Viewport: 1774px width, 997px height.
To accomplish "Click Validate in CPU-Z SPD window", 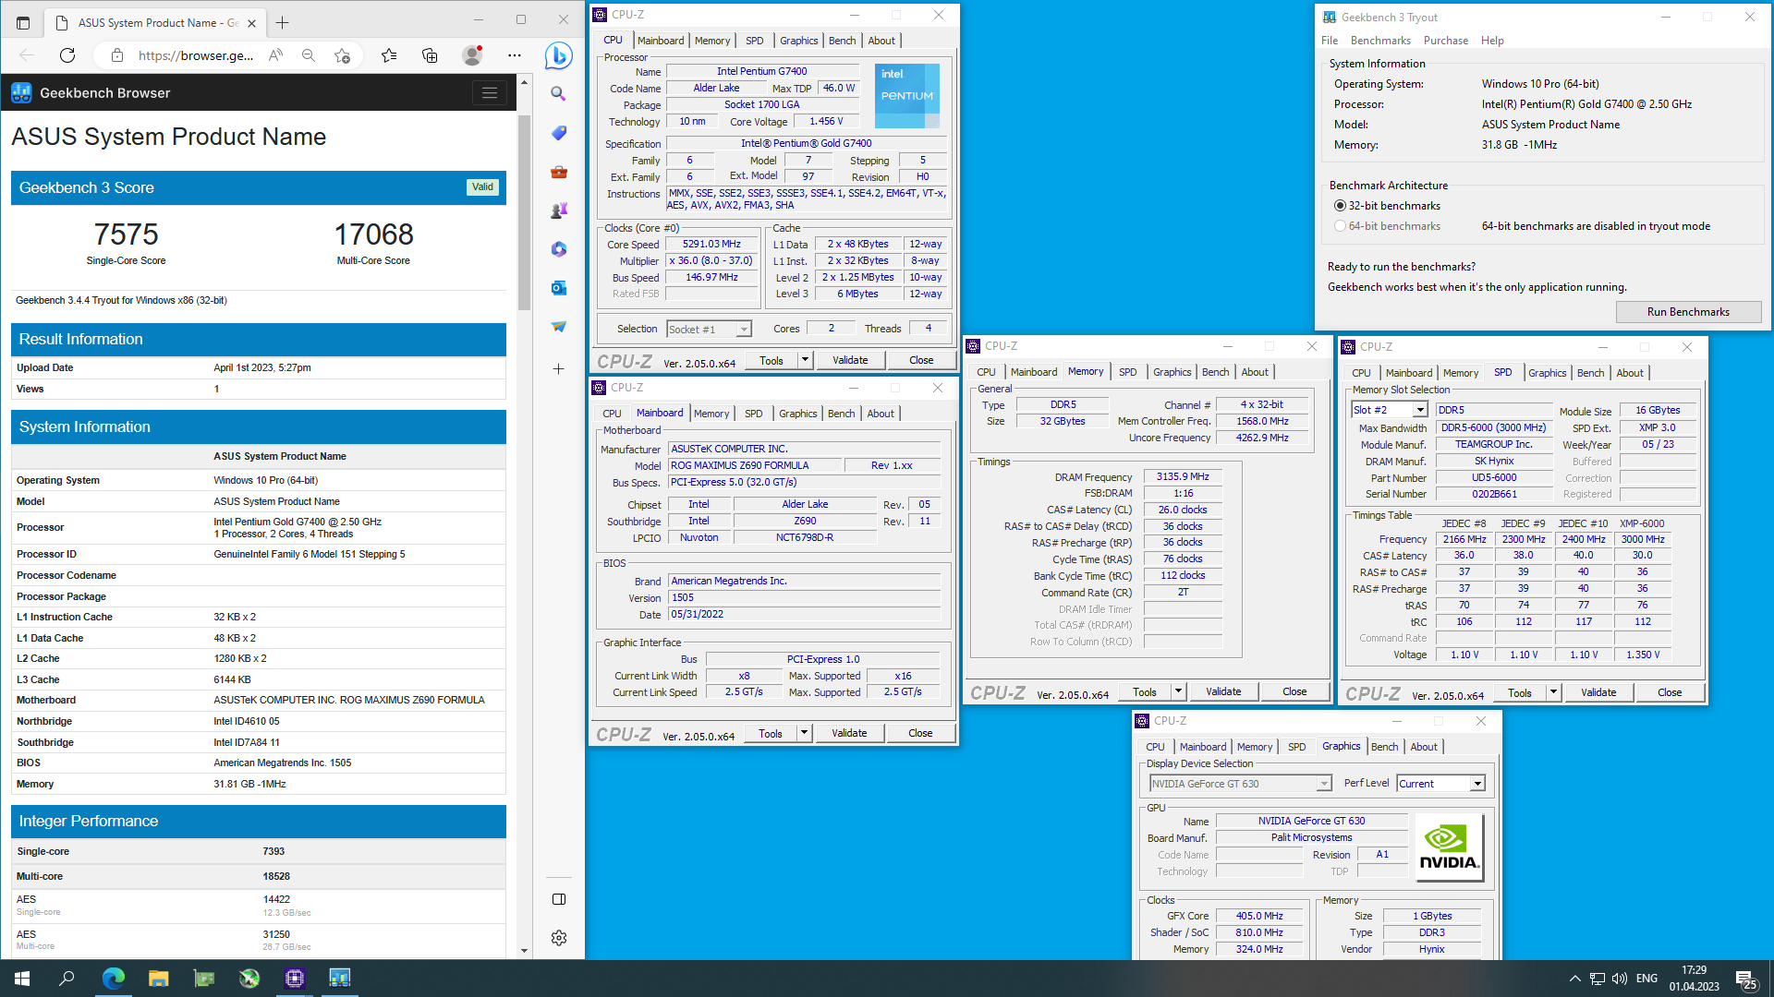I will click(1598, 692).
